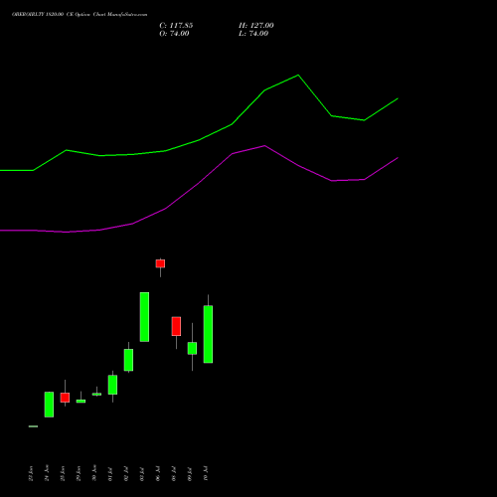
Task: Click the red candlestick above 06 Jul
Action: [160, 263]
